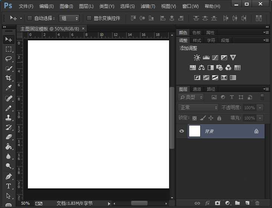Click the 填充 fill percentage field

point(249,118)
